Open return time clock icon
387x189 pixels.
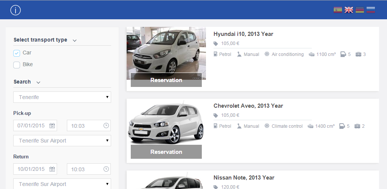[x=106, y=169]
